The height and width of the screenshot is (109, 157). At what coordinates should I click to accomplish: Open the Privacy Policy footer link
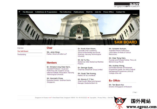tap(102, 98)
